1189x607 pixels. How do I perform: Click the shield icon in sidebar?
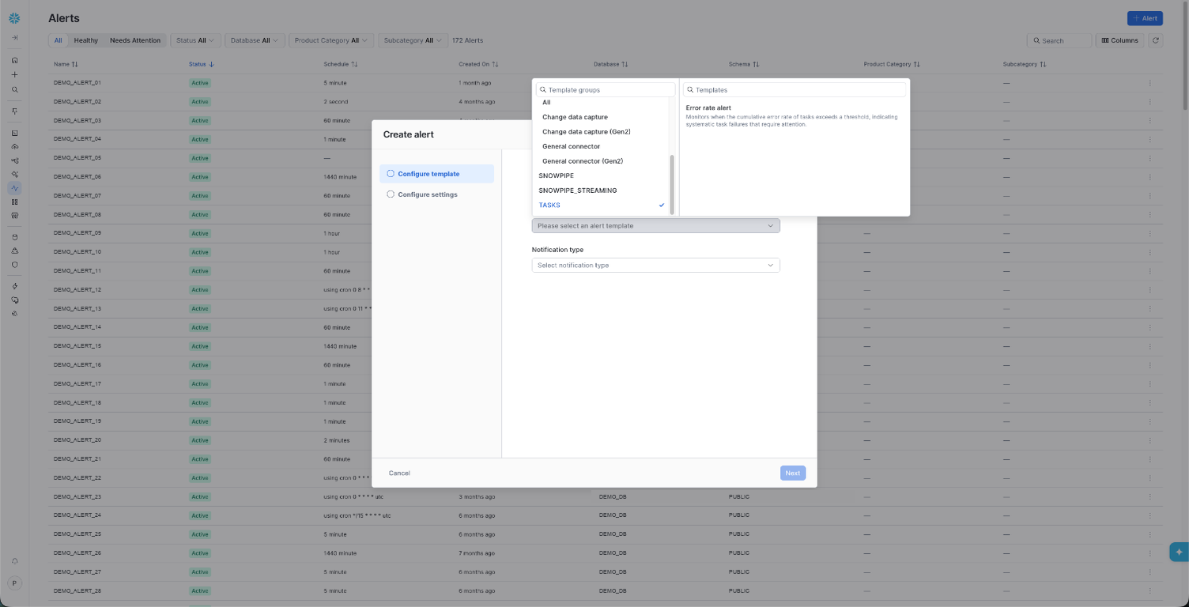tap(14, 265)
